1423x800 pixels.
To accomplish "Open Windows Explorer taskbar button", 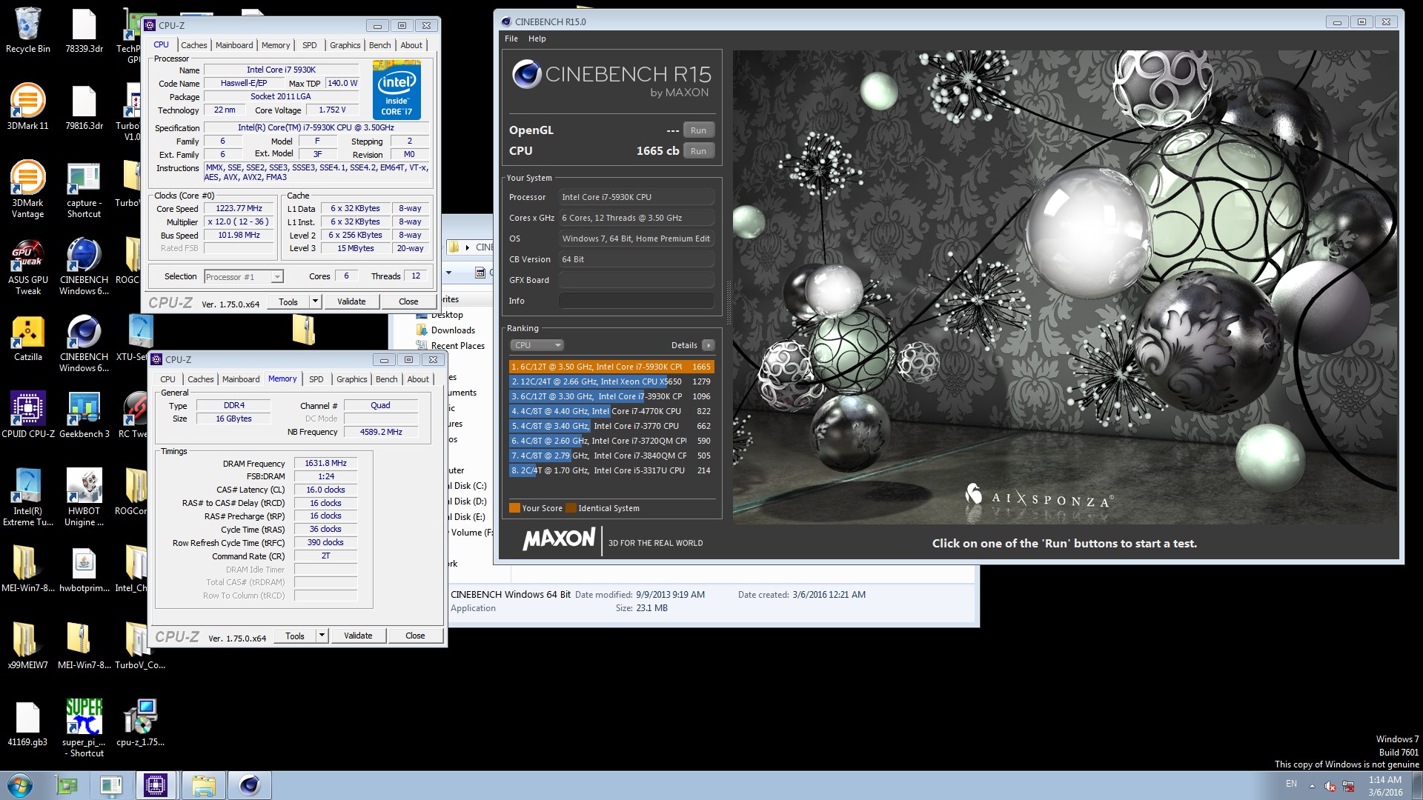I will pyautogui.click(x=203, y=785).
